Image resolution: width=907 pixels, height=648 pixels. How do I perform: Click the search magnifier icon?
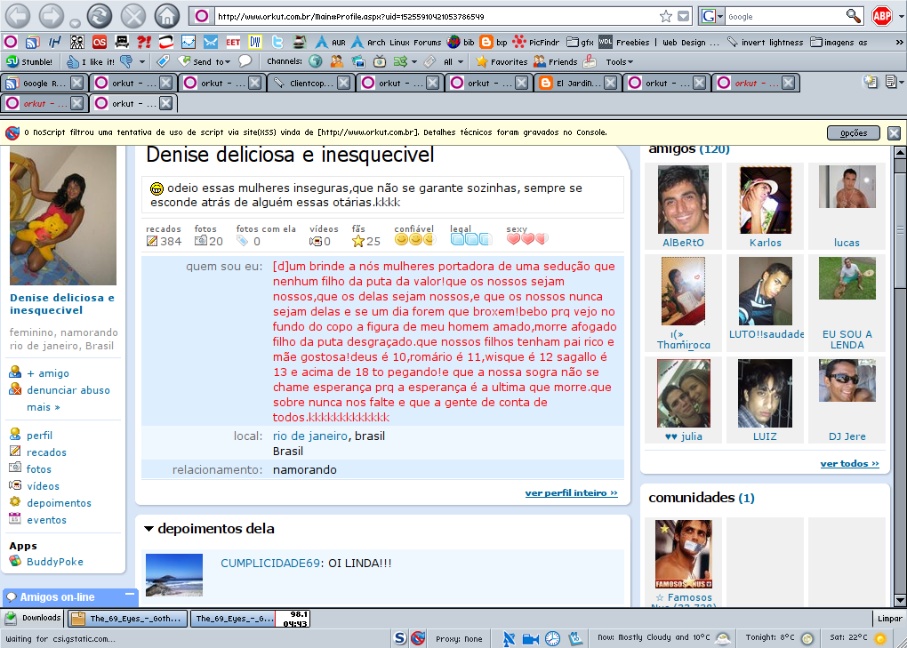coord(854,16)
